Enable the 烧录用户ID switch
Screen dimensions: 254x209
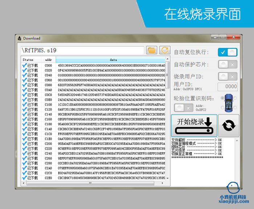coord(228,77)
